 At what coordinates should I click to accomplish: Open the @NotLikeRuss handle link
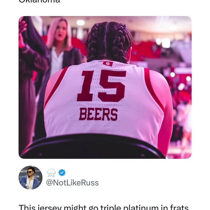point(72,183)
